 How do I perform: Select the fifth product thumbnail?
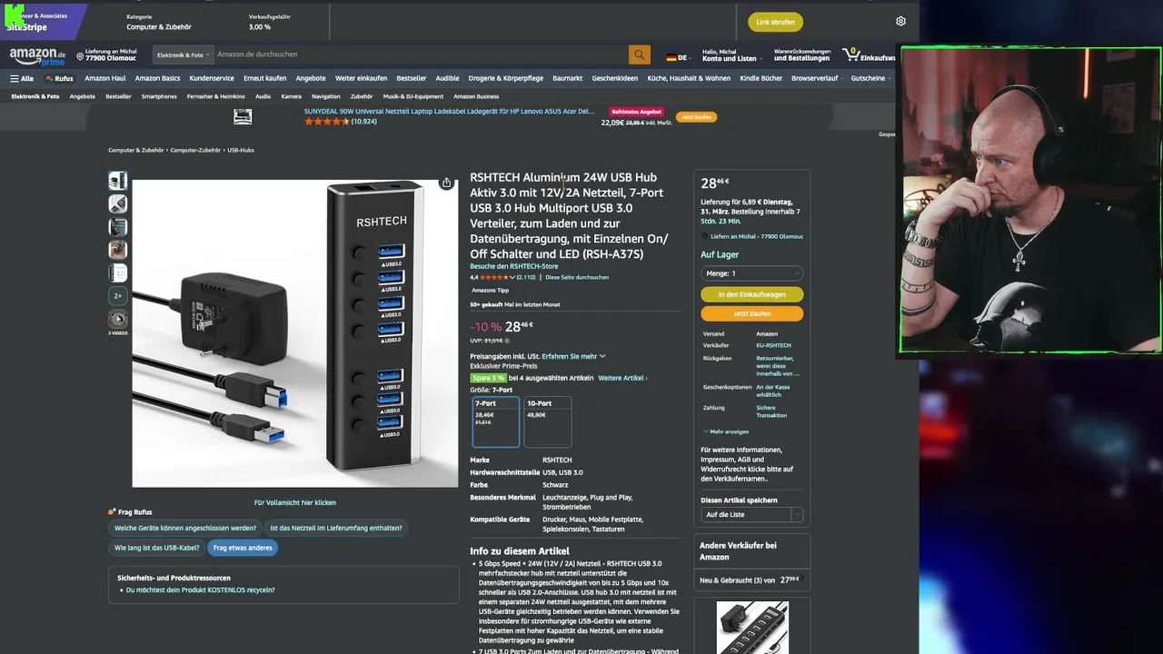118,272
